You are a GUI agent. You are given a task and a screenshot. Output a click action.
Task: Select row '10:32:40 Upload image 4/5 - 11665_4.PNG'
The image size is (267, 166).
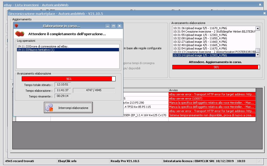(x=214, y=45)
